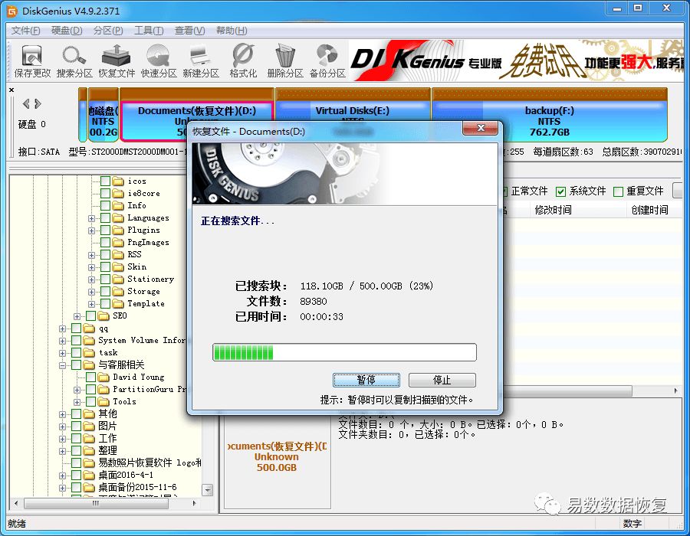This screenshot has width=690, height=536.
Task: Click the file list scroll right arrow
Action: pyautogui.click(x=676, y=391)
